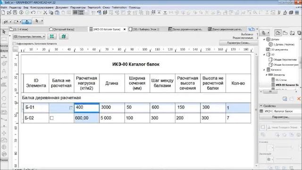Click the house tab-overview icon
This screenshot has height=170, width=302.
(252, 29)
